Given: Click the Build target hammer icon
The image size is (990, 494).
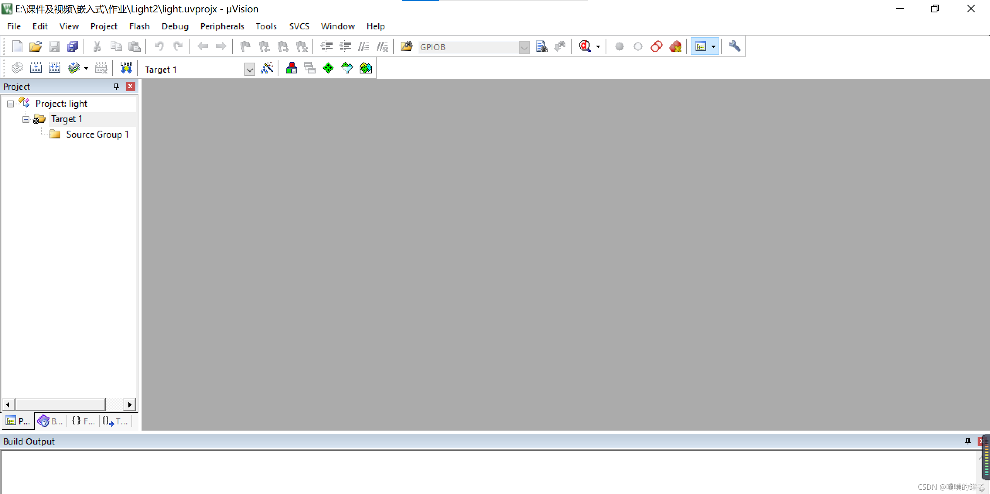Looking at the screenshot, I should pyautogui.click(x=36, y=68).
